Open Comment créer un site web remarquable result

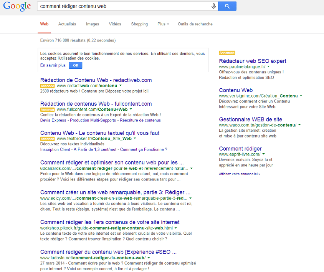pos(115,192)
